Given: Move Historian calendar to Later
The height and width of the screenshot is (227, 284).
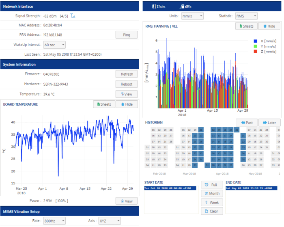Looking at the screenshot, I should (269, 123).
